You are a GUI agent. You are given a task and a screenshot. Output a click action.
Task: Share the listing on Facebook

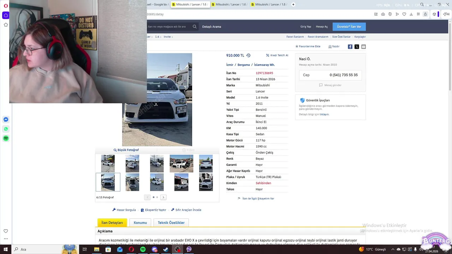[350, 47]
